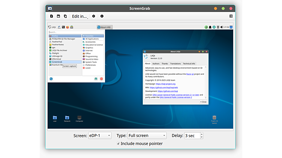Close ScreenGrab using the red button
This screenshot has height=158, width=282.
[231, 8]
